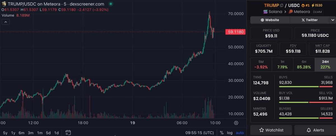Add the pair to Watchlist

coord(271,130)
